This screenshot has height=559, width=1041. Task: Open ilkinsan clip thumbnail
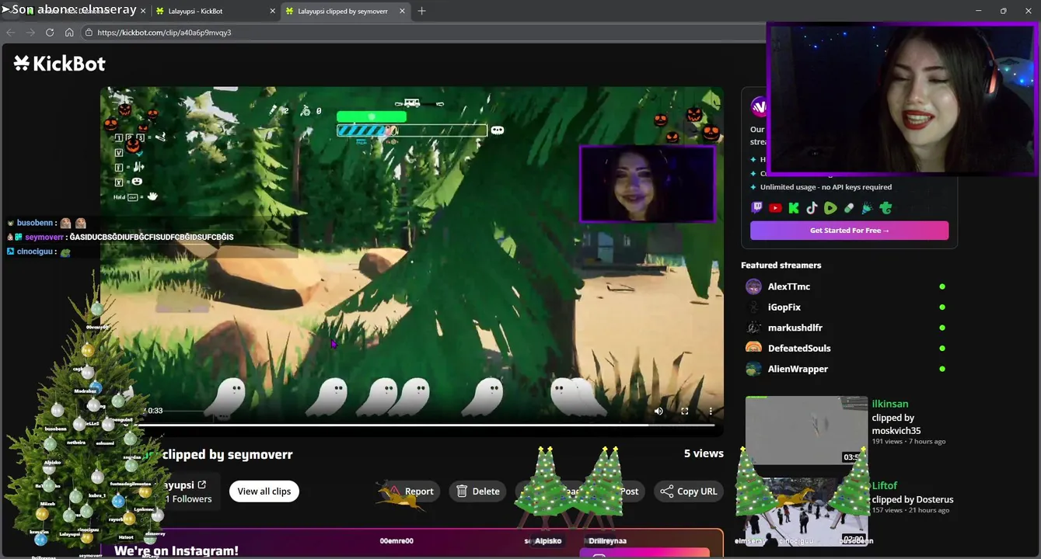pyautogui.click(x=806, y=430)
